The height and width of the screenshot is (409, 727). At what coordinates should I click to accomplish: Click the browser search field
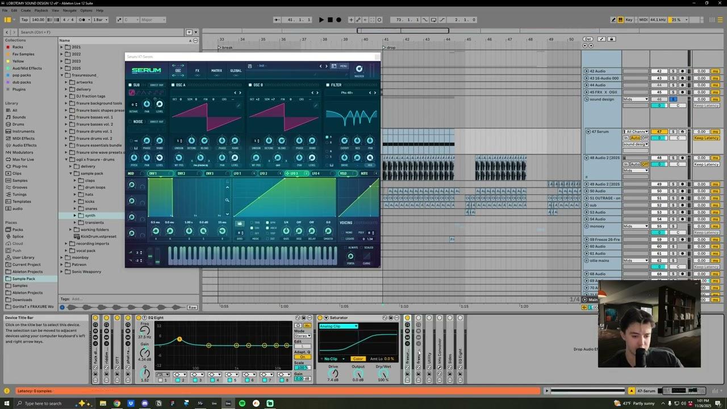102,32
